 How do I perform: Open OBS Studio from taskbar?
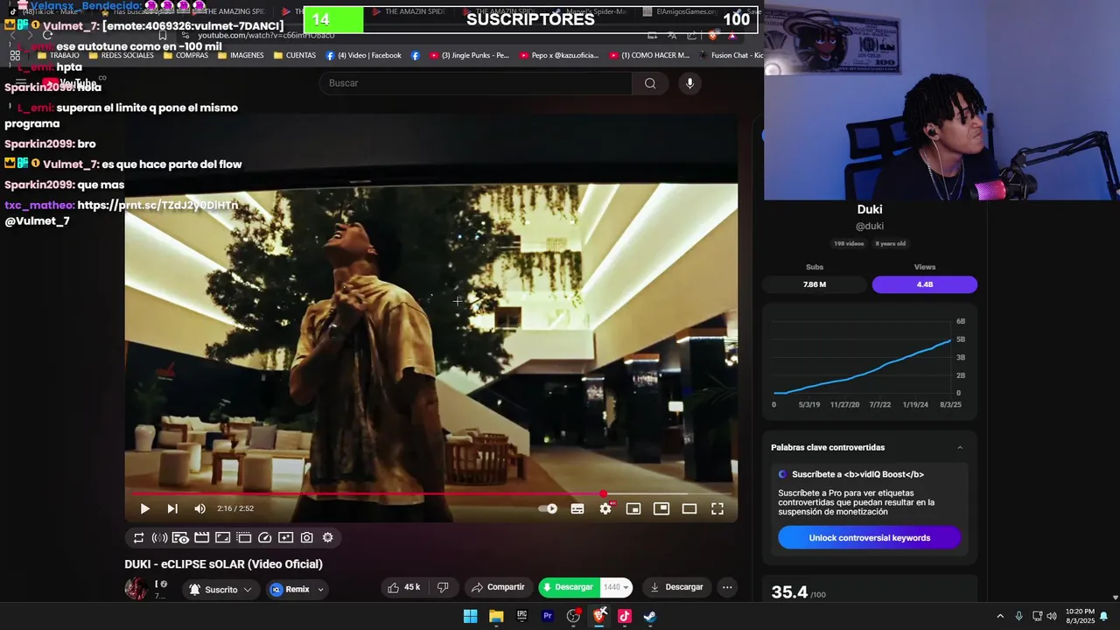click(573, 616)
